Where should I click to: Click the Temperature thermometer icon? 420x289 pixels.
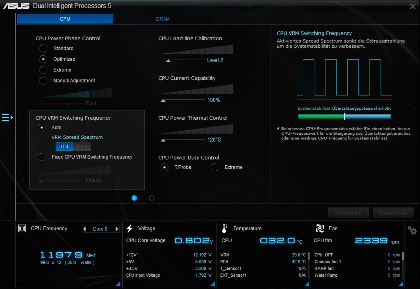click(225, 228)
